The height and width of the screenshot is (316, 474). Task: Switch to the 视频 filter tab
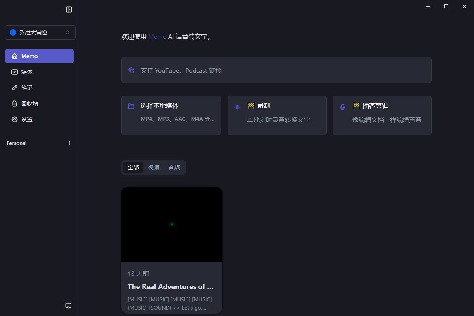pyautogui.click(x=154, y=167)
